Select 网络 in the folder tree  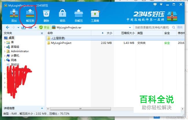pyautogui.click(x=11, y=60)
